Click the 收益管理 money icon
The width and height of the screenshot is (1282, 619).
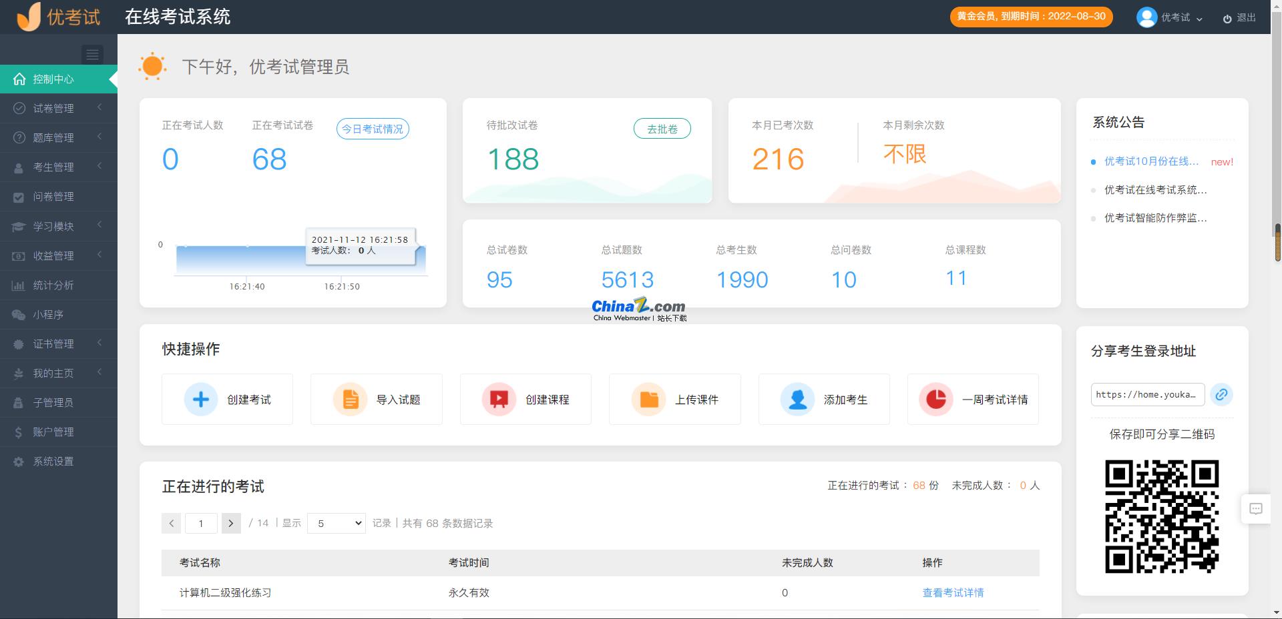(19, 256)
